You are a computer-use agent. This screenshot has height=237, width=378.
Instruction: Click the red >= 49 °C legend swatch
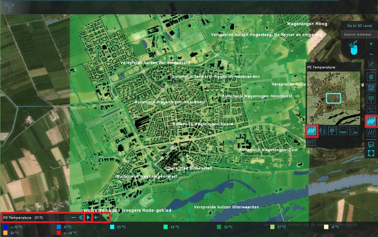coord(59,233)
